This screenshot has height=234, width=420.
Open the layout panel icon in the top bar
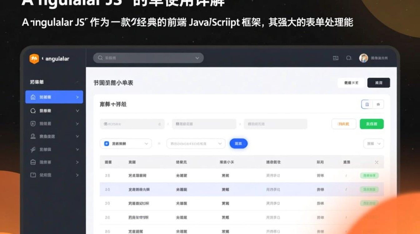336,58
